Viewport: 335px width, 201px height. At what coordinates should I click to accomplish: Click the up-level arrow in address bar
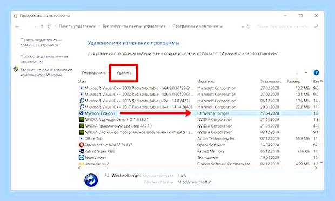tap(42, 26)
